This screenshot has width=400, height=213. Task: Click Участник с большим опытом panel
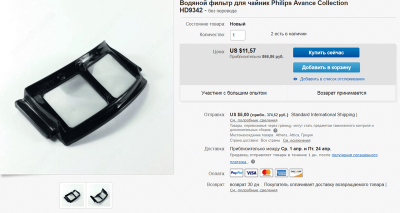tap(234, 93)
